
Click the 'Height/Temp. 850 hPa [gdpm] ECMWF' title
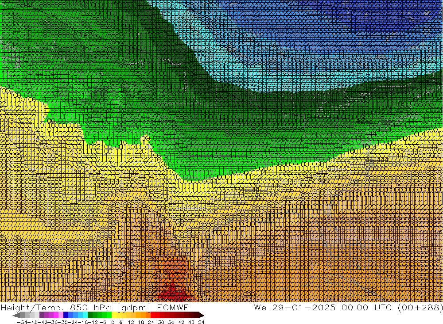pyautogui.click(x=94, y=308)
